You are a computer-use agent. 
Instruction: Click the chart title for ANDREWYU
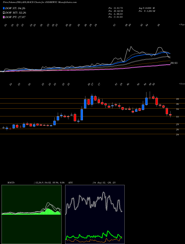40,3
